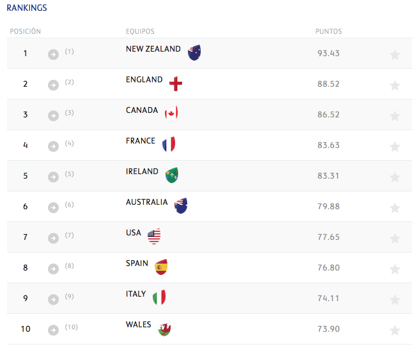This screenshot has height=349, width=418.
Task: Toggle favorite star for Canada
Action: coord(395,115)
